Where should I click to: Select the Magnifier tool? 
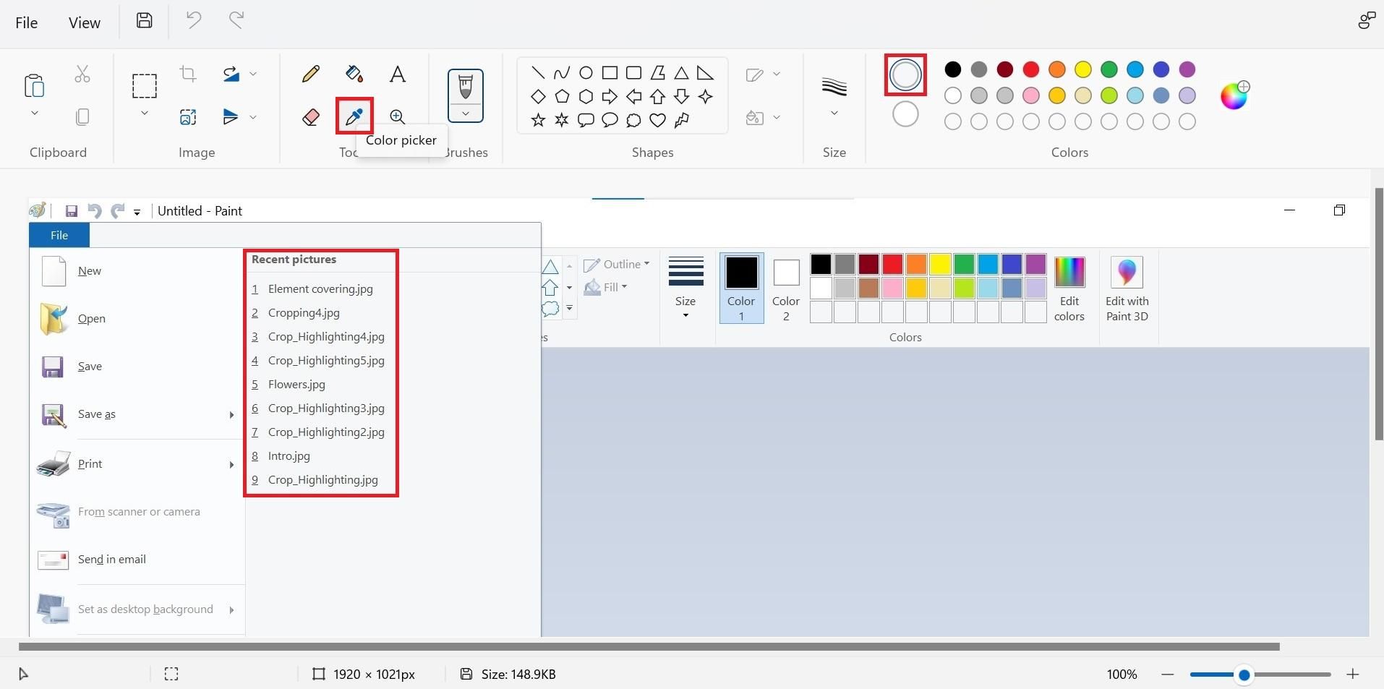click(x=397, y=116)
